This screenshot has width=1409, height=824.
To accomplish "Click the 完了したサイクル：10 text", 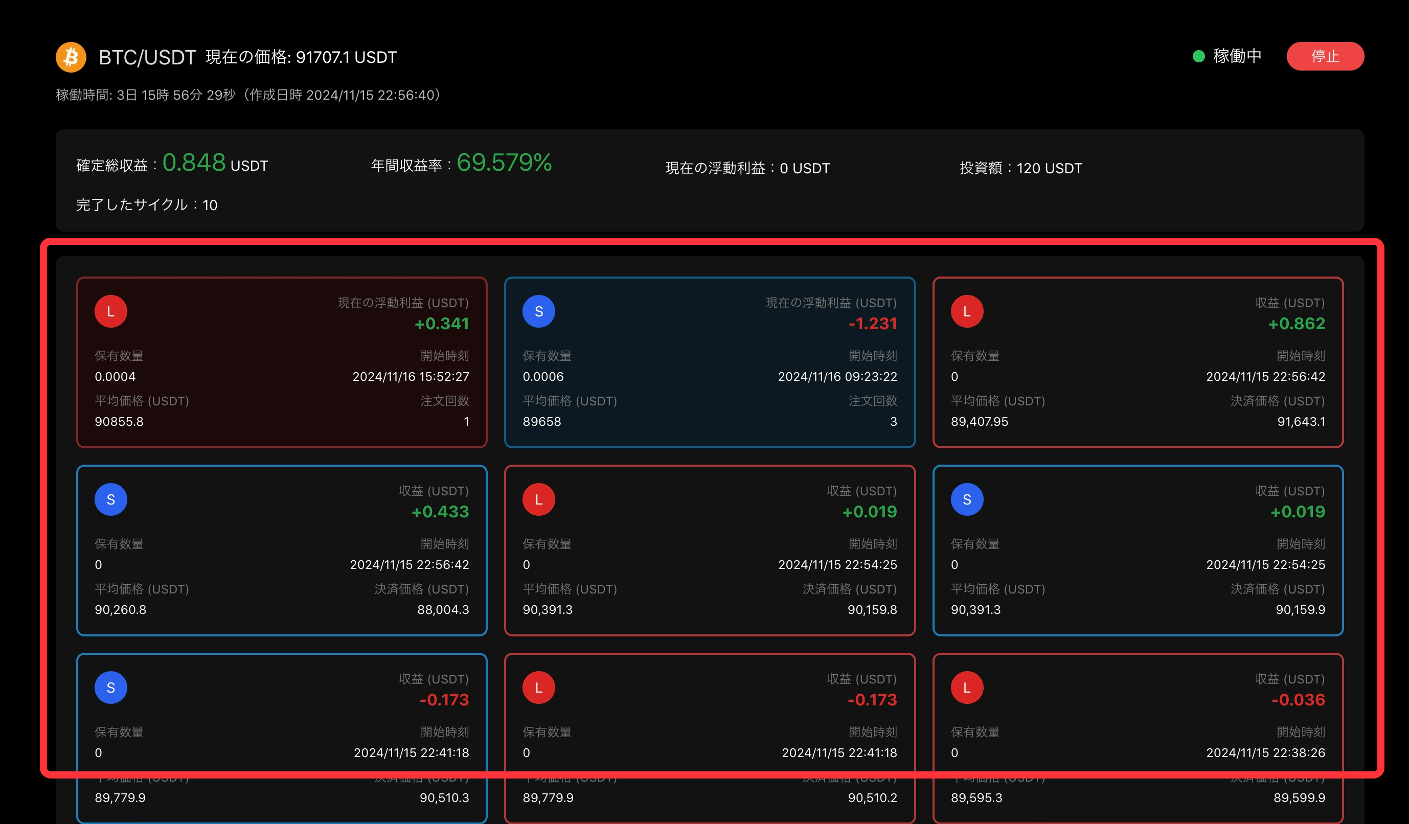I will 147,204.
